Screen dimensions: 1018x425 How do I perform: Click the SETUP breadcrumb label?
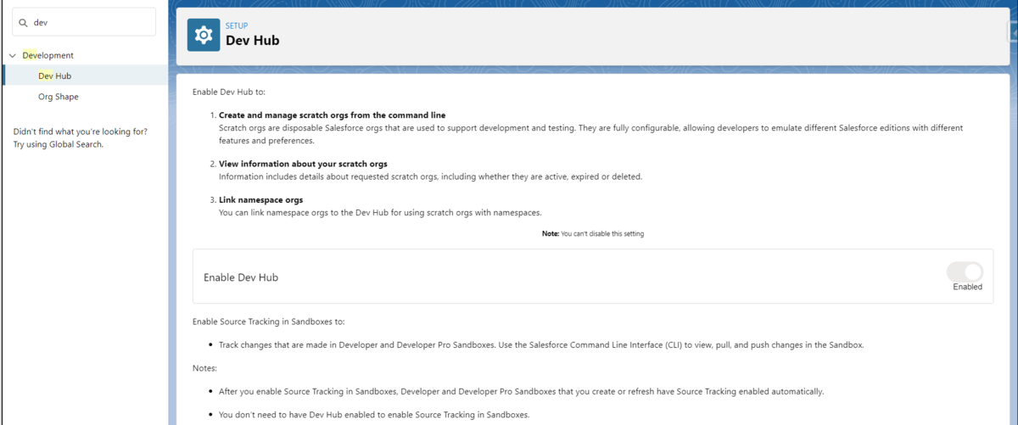click(237, 26)
